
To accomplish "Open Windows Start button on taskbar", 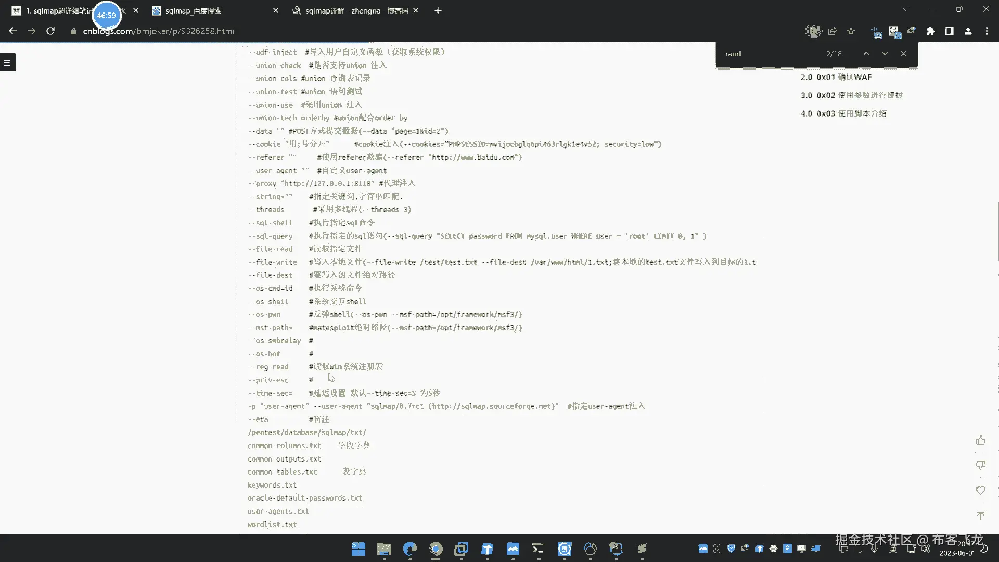I will pyautogui.click(x=358, y=549).
